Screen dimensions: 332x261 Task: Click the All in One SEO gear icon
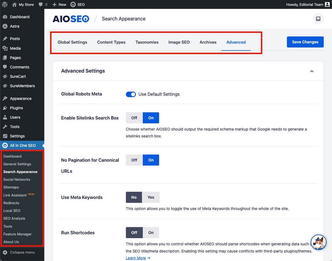pos(5,145)
